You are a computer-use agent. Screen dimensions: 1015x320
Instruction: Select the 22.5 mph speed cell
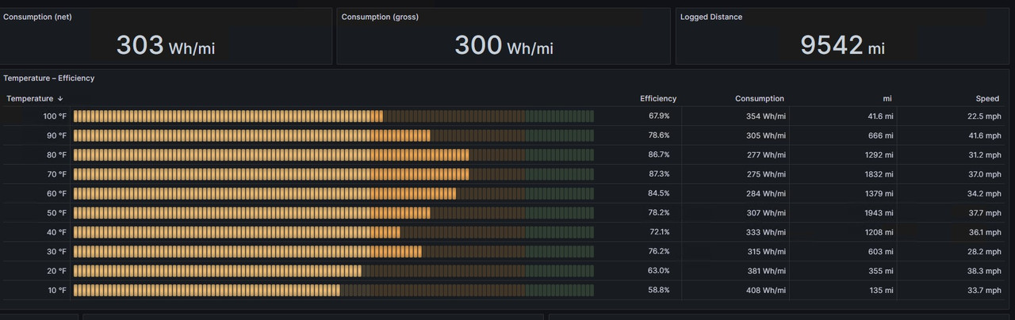click(x=984, y=116)
